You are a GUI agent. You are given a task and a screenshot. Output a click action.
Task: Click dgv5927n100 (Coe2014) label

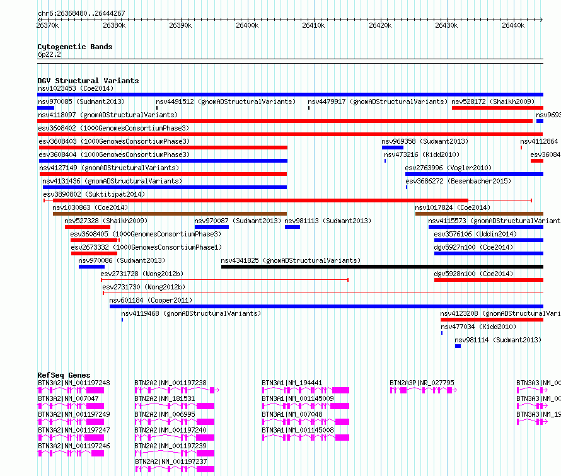click(474, 247)
